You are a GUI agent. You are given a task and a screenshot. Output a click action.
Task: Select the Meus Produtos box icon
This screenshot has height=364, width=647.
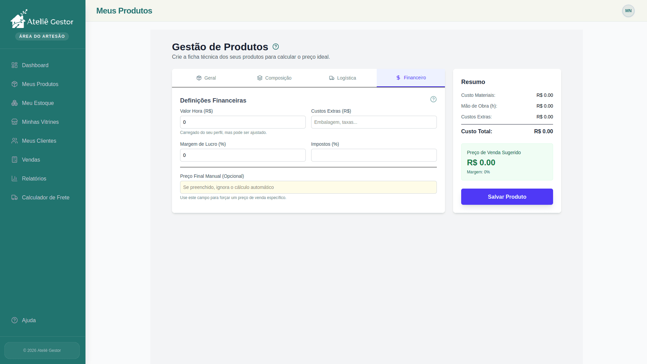15,84
